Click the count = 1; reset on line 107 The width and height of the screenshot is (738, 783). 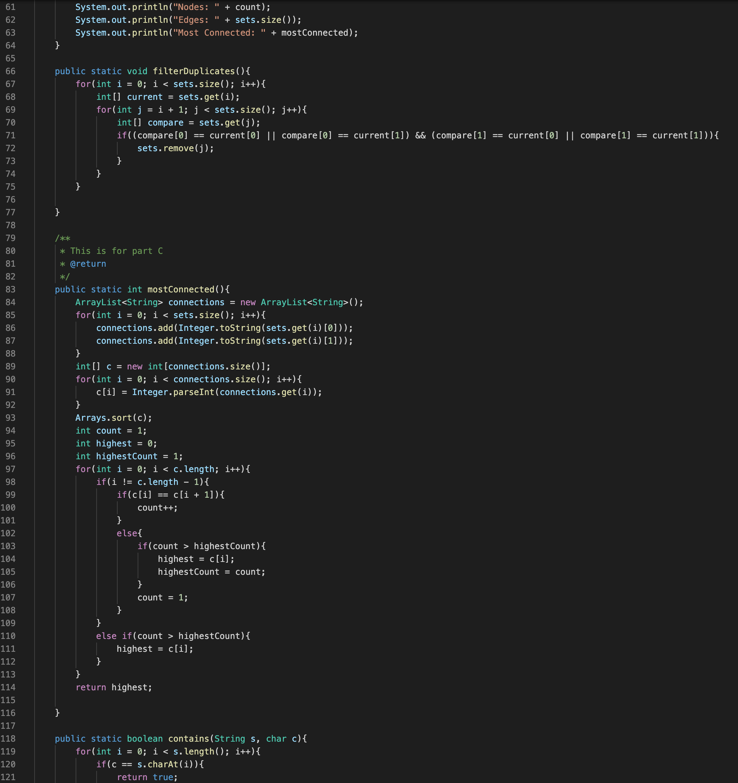162,598
